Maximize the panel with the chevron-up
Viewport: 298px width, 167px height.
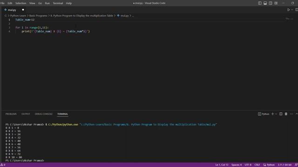pos(297,114)
